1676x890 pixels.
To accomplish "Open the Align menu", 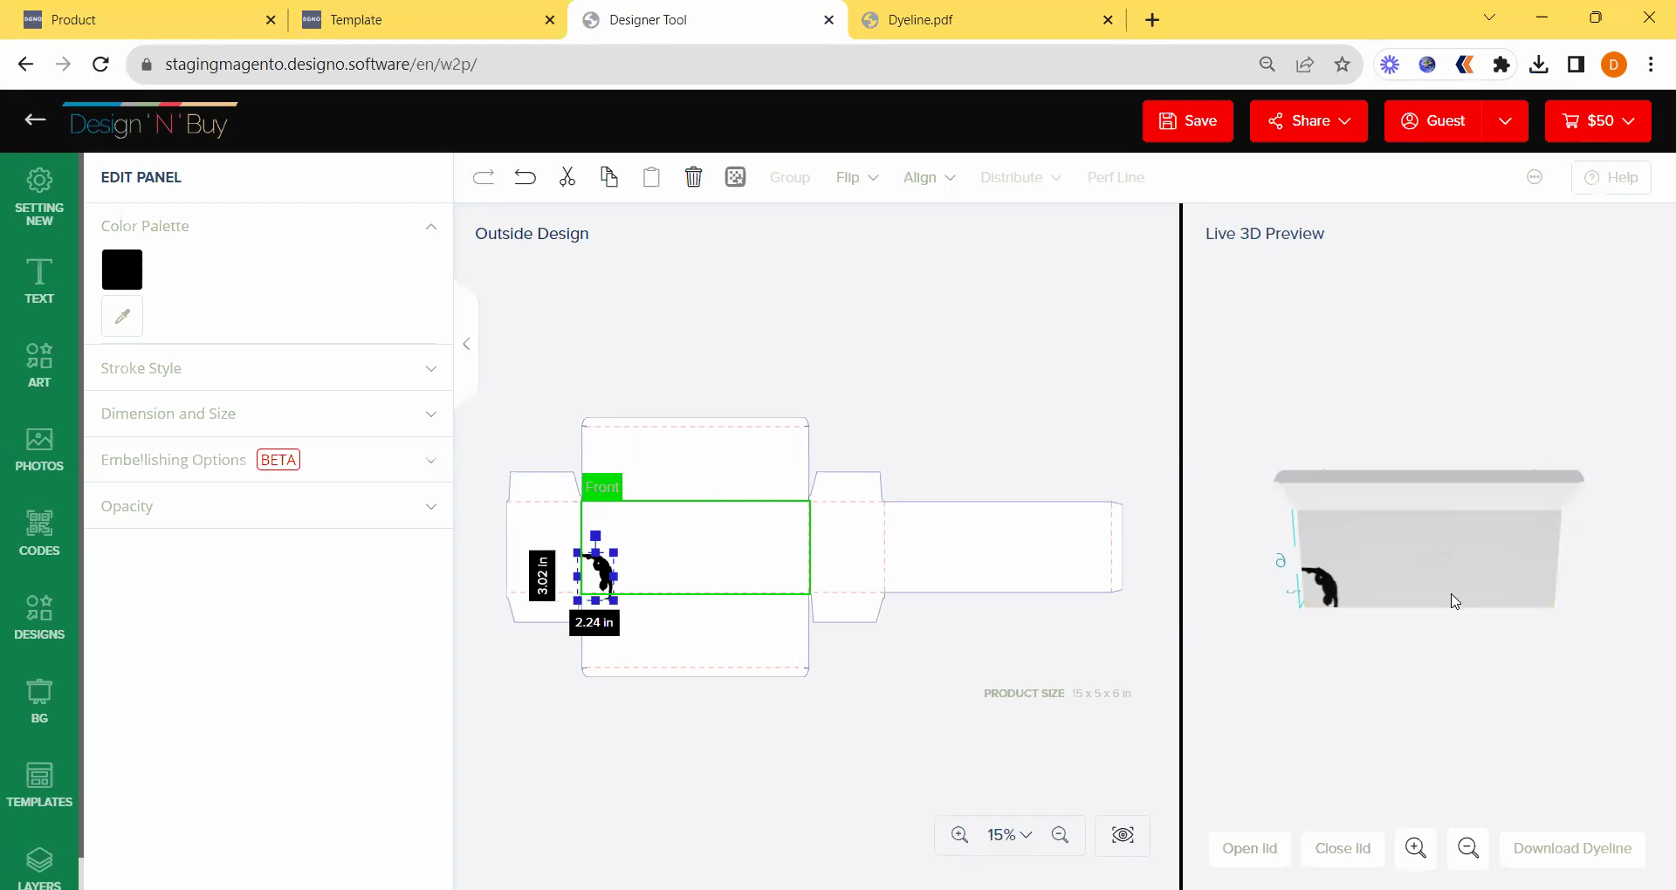I will tap(929, 177).
